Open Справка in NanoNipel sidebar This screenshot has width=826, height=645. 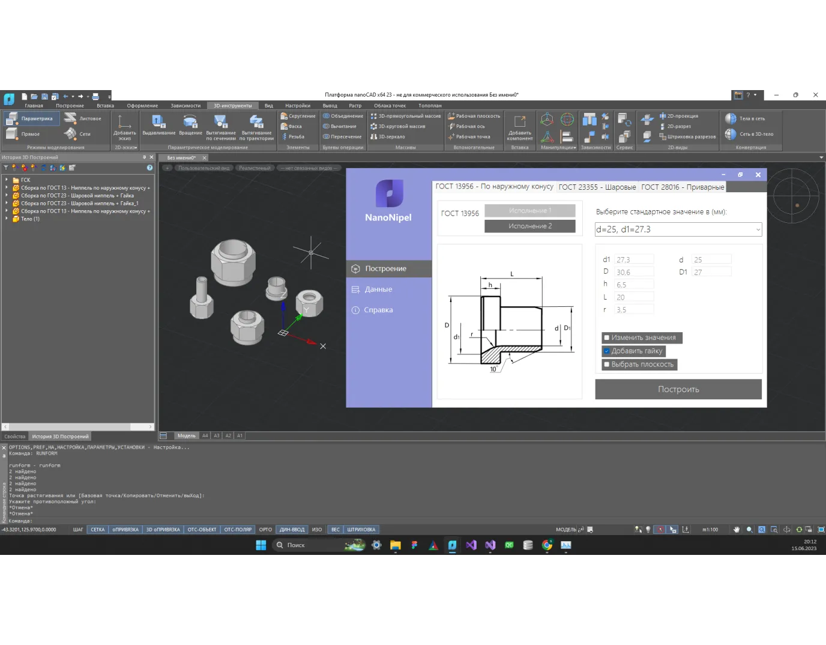389,310
